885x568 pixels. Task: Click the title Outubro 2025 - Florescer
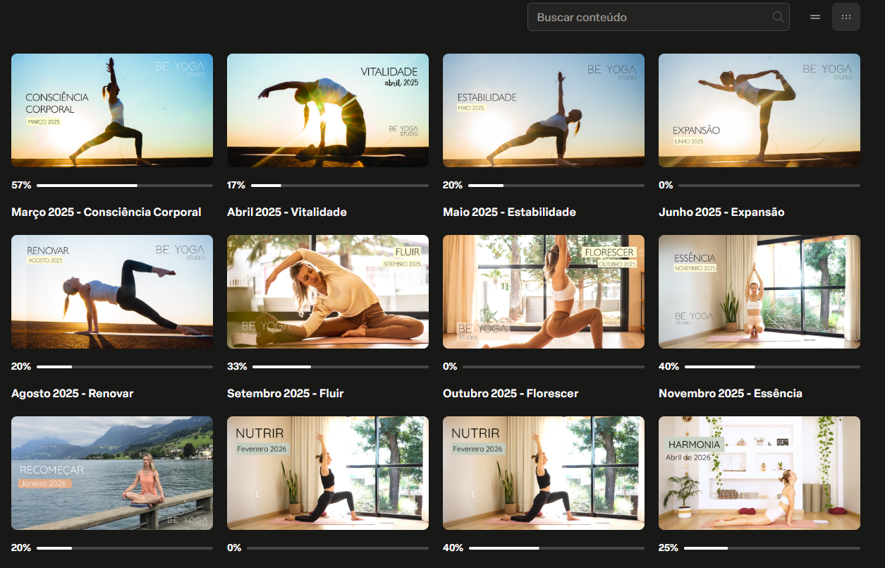tap(511, 394)
